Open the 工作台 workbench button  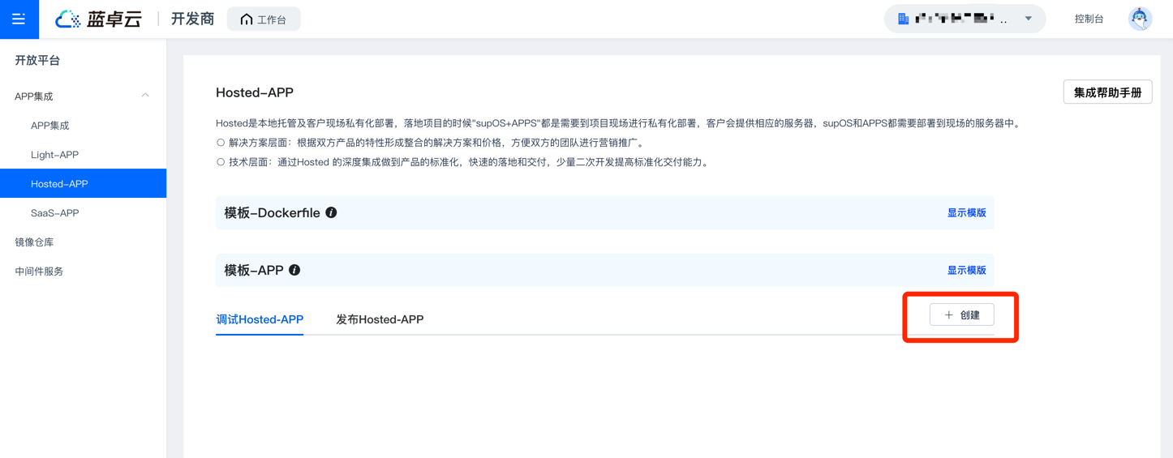point(264,19)
